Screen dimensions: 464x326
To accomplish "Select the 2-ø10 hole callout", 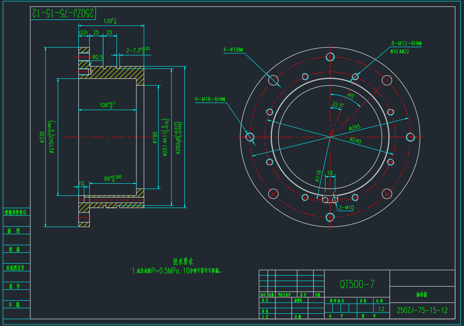I will click(x=346, y=207).
